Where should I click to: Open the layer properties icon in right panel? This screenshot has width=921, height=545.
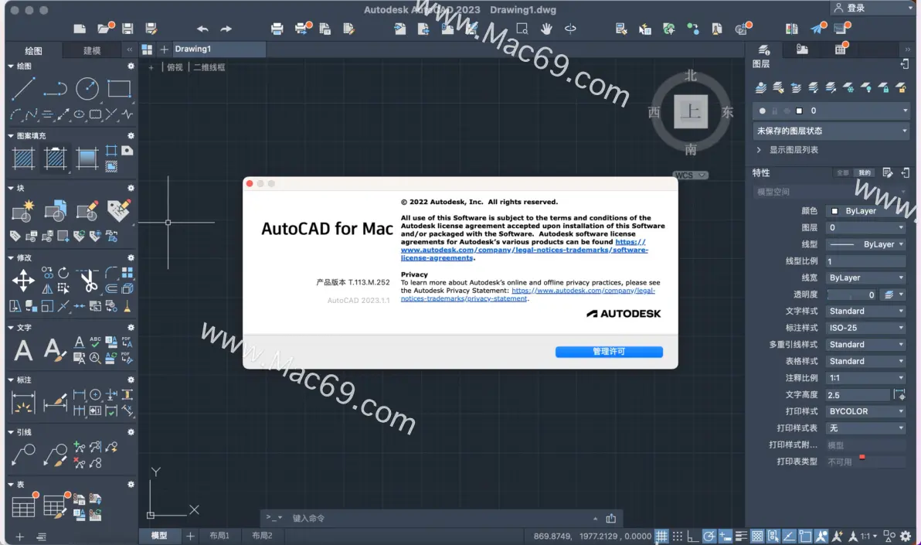coord(764,49)
